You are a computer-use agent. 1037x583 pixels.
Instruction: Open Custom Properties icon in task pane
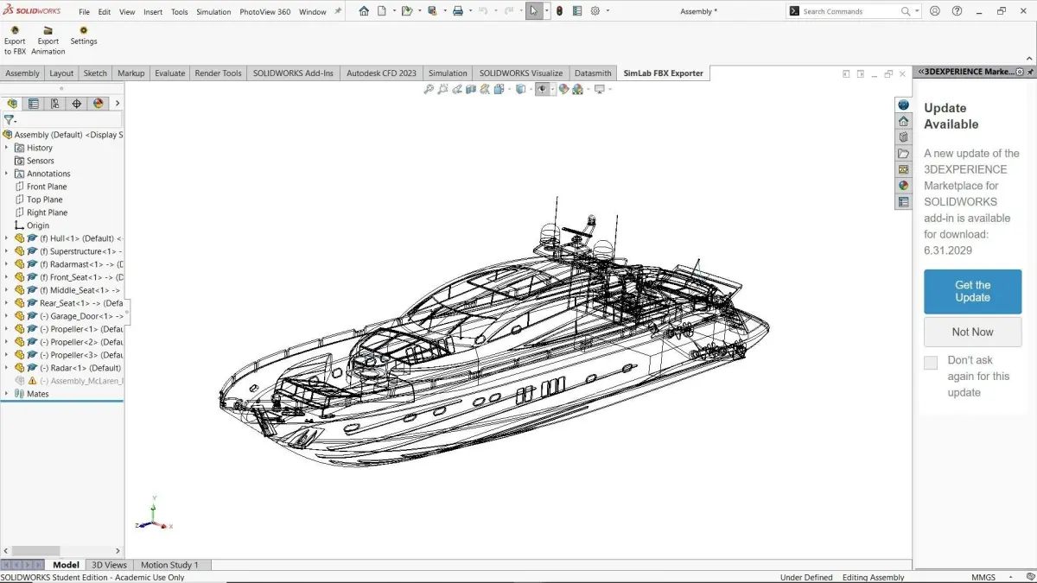(903, 202)
